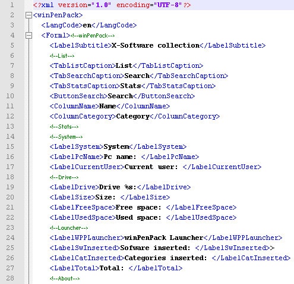Click the xml version declaration text
Viewport: 294px width, 284px height.
click(x=112, y=5)
